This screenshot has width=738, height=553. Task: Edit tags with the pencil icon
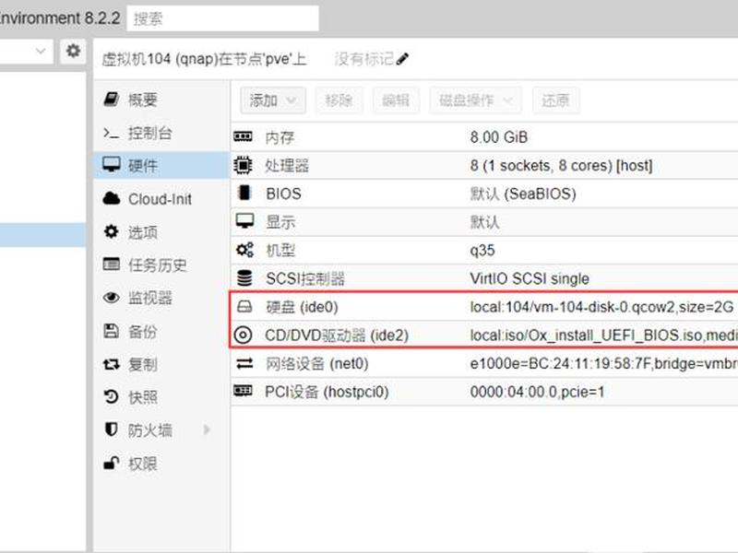[x=402, y=59]
